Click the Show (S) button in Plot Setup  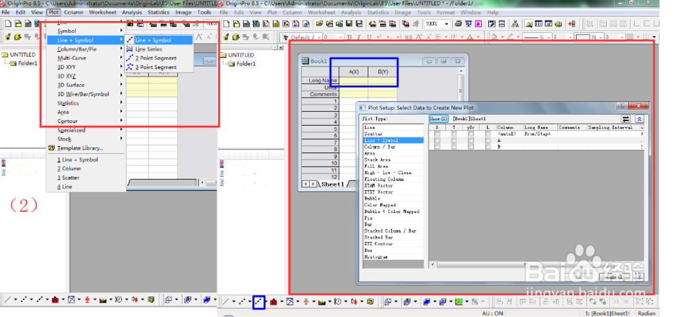(x=438, y=118)
